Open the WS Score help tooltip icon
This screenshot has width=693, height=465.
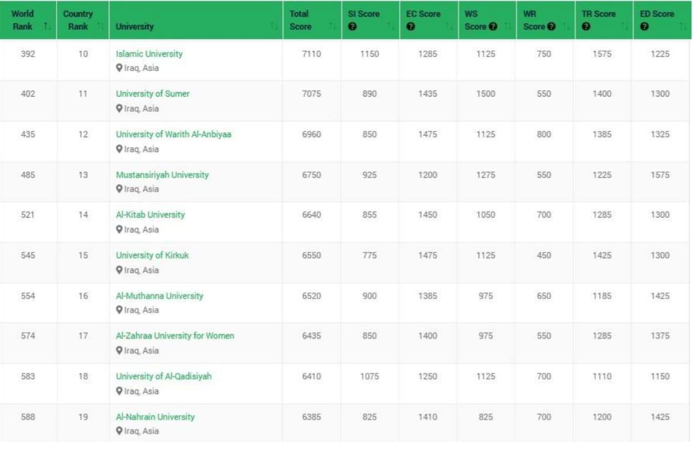493,27
